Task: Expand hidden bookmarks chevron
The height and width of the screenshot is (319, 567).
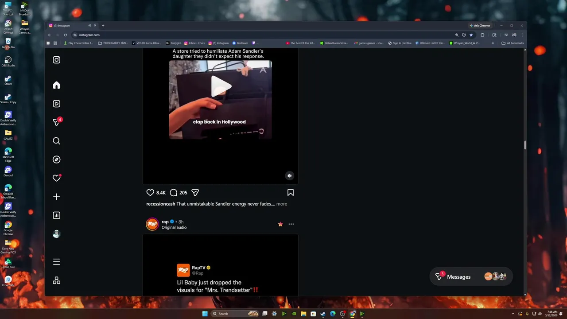Action: coord(493,43)
